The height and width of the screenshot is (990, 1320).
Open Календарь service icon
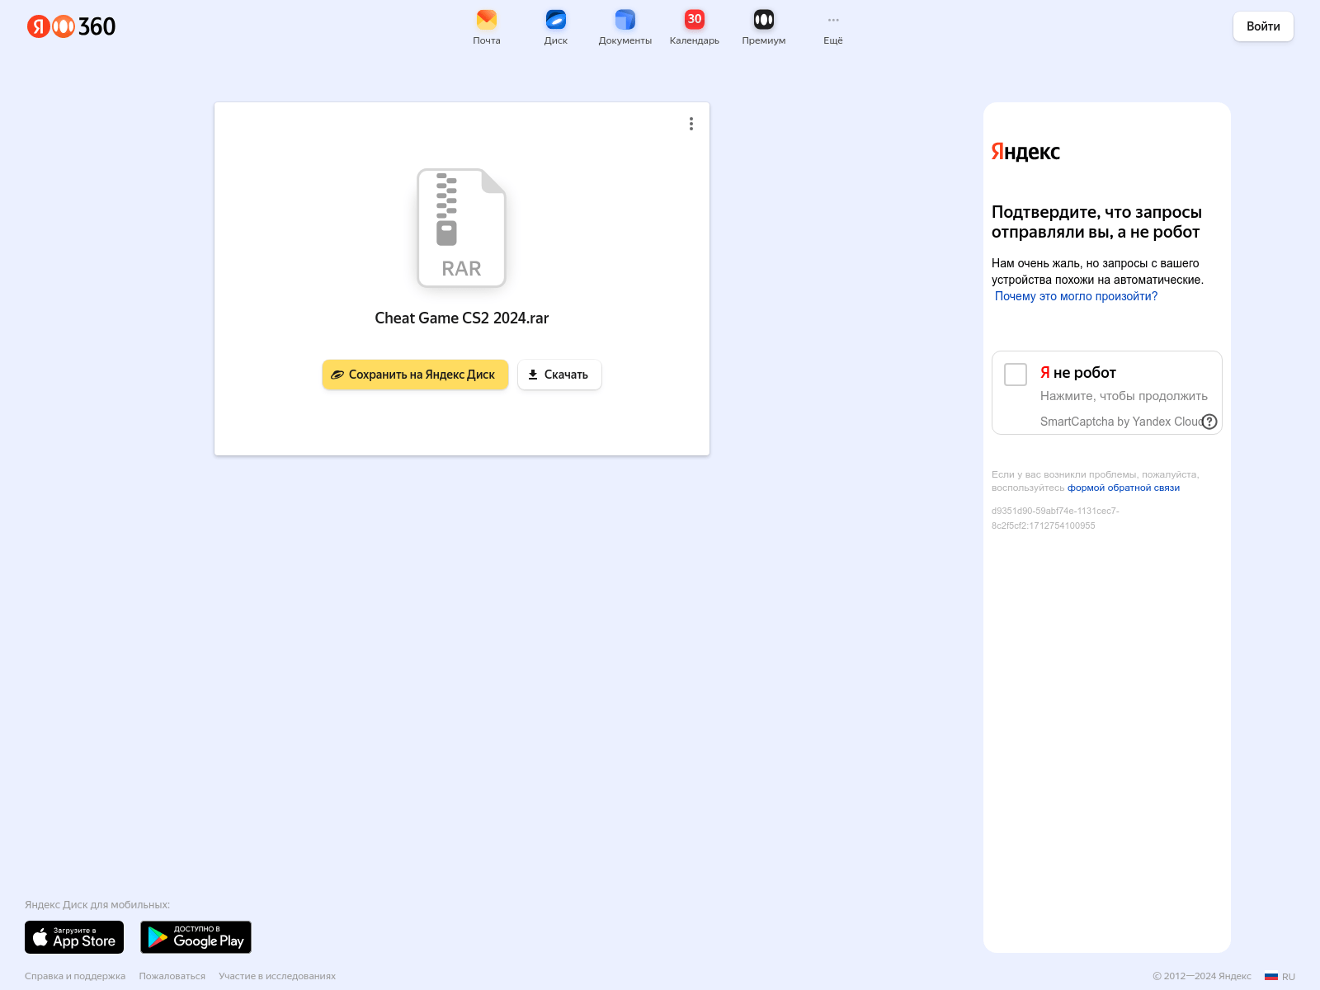(x=695, y=27)
